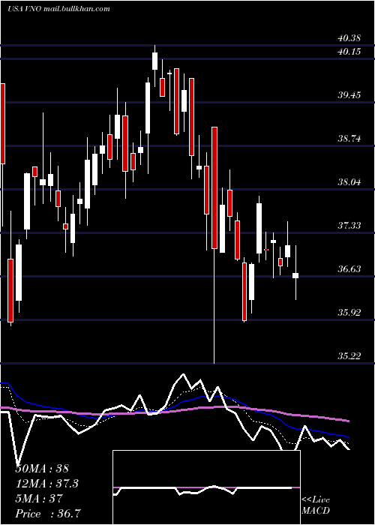The image size is (375, 525).
Task: Click the Price : 36.7 readout
Action: [x=48, y=514]
